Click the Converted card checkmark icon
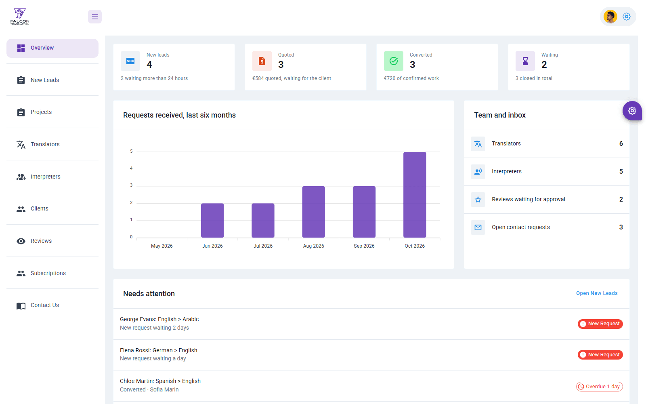 (394, 61)
